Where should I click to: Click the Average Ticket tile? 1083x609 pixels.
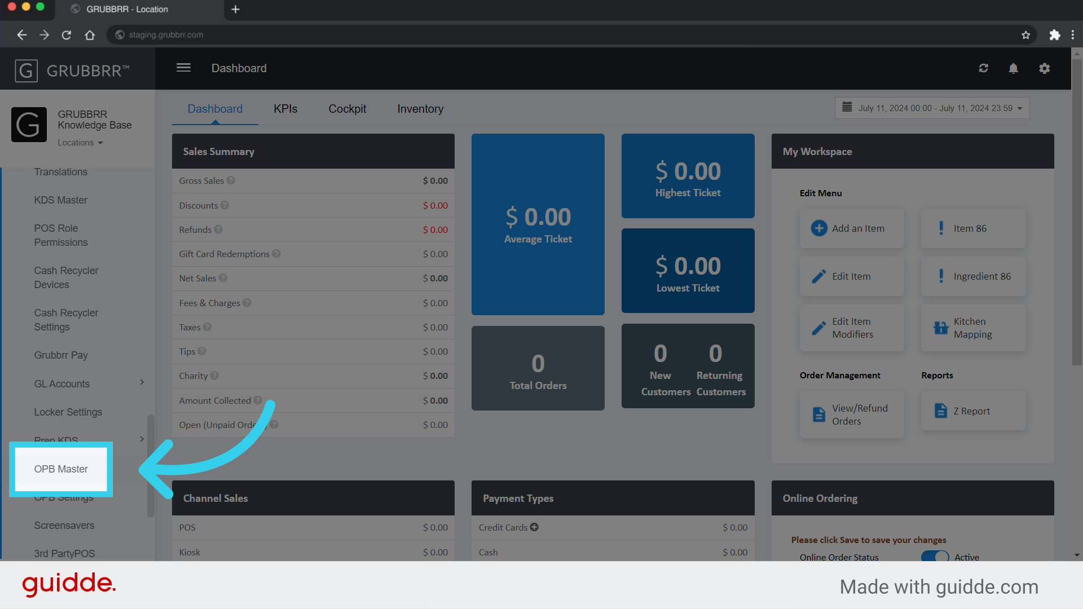point(538,224)
